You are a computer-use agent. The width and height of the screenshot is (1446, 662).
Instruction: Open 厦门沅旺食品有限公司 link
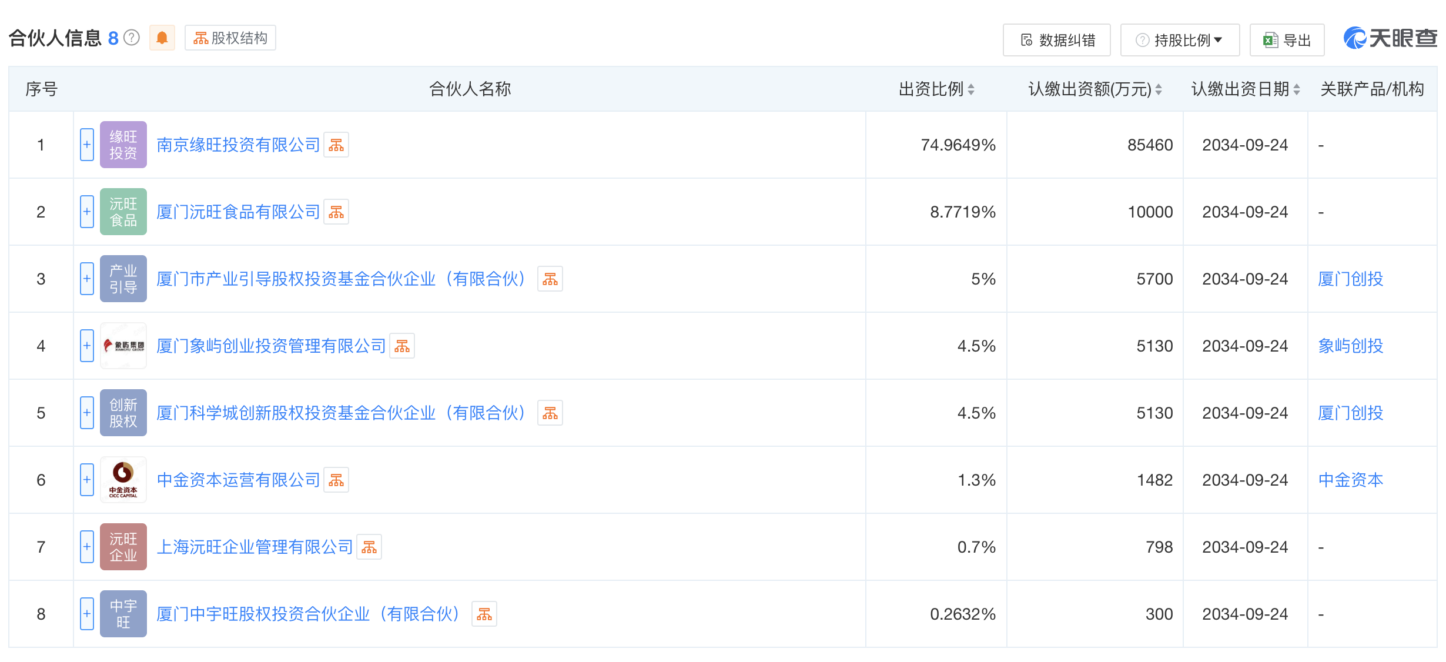tap(238, 212)
